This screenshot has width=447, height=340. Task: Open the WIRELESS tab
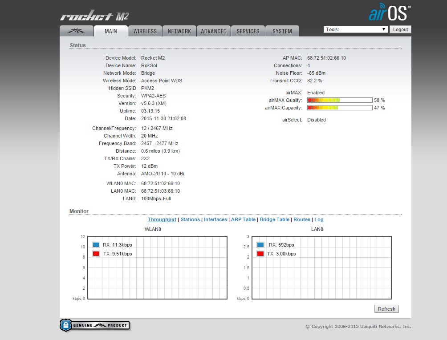145,31
